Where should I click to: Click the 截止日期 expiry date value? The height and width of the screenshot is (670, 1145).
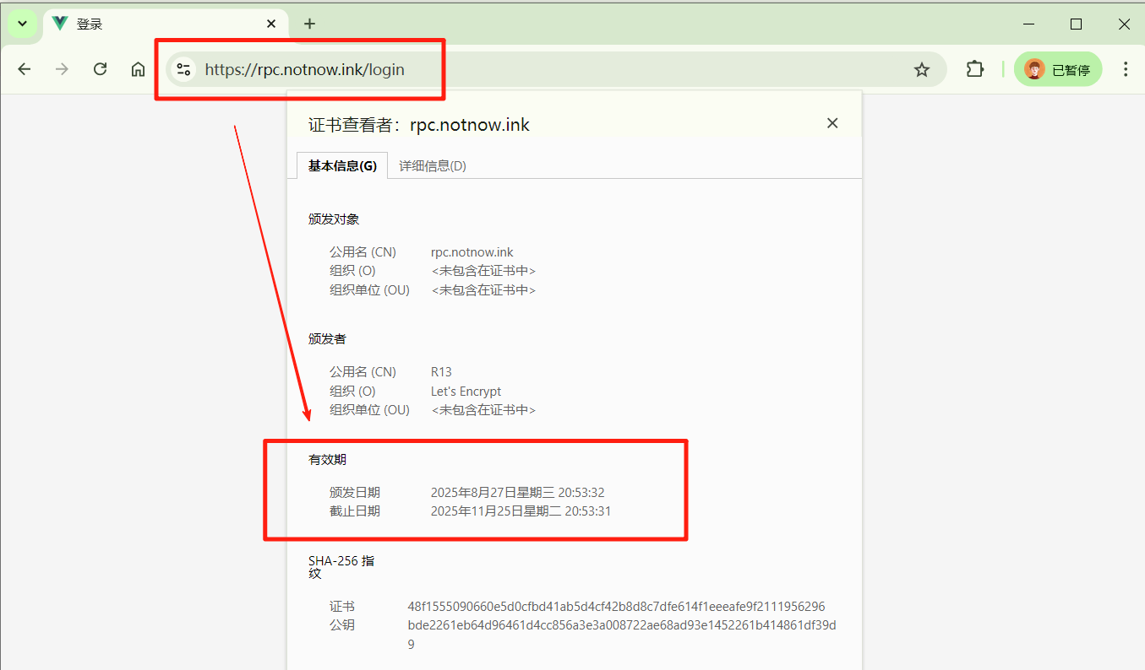(521, 511)
